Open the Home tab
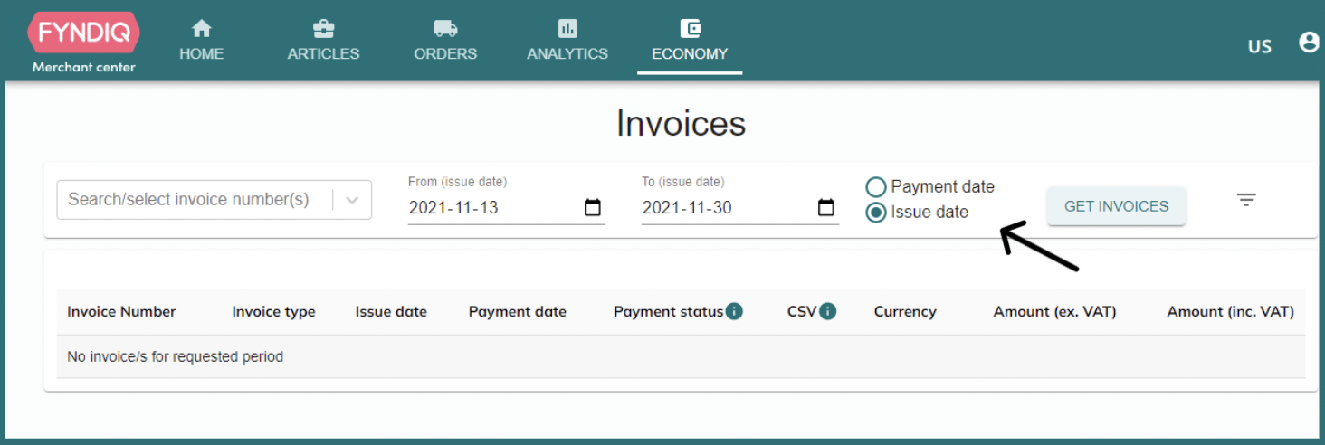The height and width of the screenshot is (445, 1325). 201,41
